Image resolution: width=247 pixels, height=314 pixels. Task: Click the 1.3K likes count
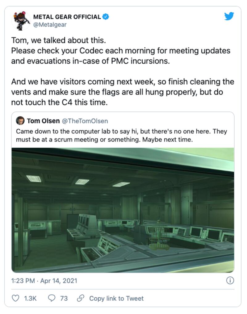point(30,298)
